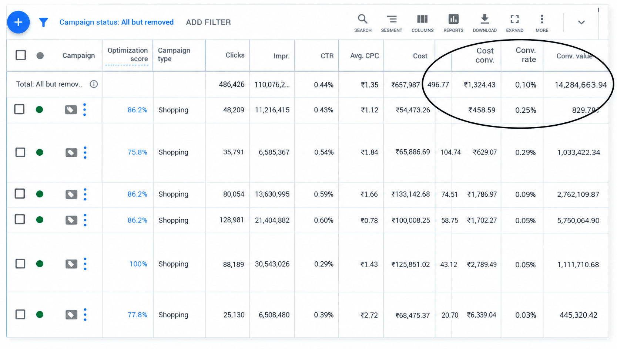Open the Segment tool
This screenshot has width=617, height=349.
click(x=392, y=23)
